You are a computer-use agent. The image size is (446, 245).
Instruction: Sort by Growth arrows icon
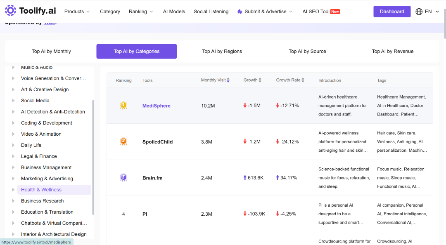tap(260, 80)
